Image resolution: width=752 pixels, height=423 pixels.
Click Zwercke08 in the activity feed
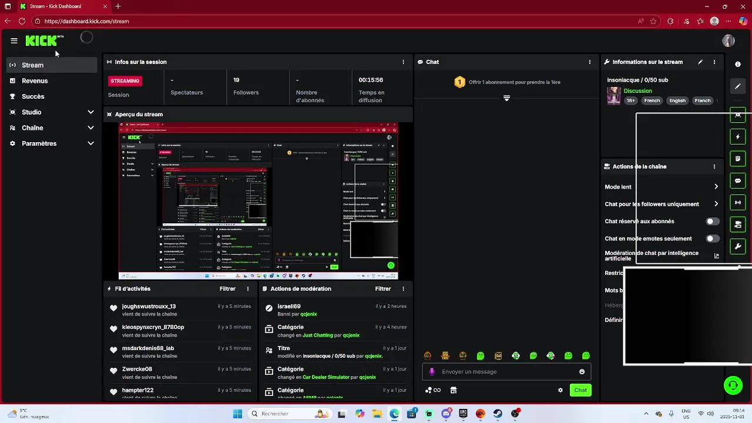click(x=137, y=370)
